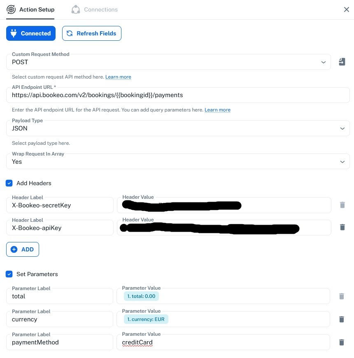354x358 pixels.
Task: Delete the X-Bookeo-apiKey header row
Action: 342,227
